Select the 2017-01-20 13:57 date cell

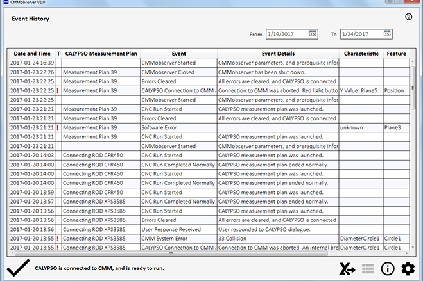point(32,202)
